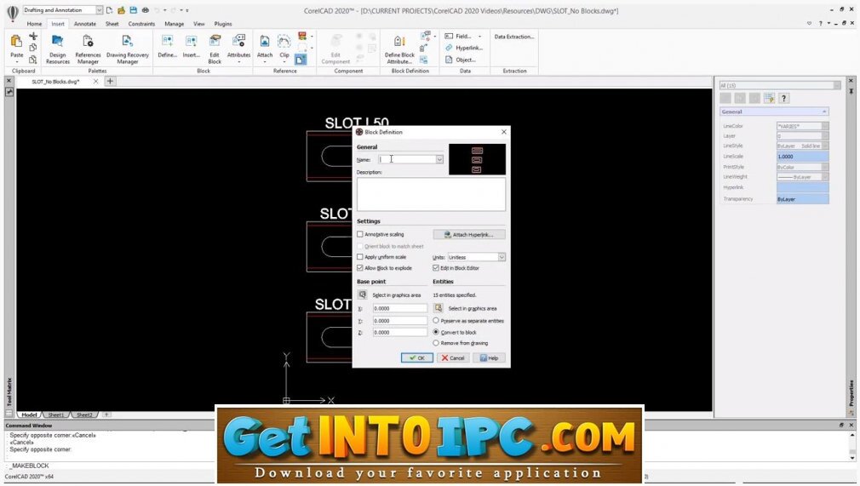Click the help question mark icon in Properties panel
Viewport: 860px width, 486px height.
click(783, 98)
